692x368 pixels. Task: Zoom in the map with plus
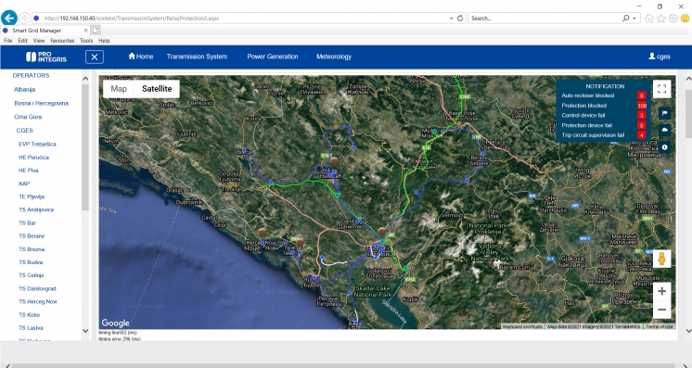(661, 291)
